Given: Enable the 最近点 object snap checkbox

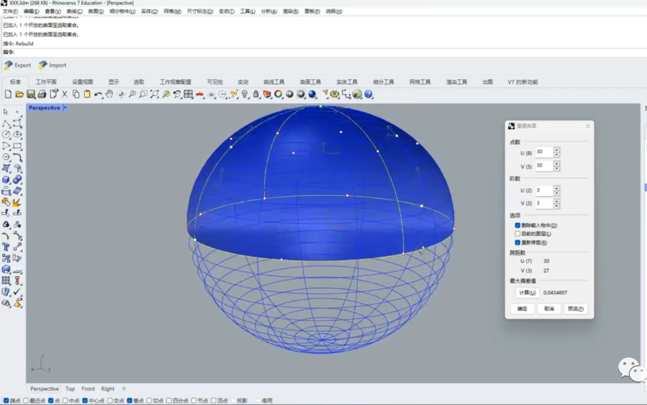Looking at the screenshot, I should pos(26,401).
